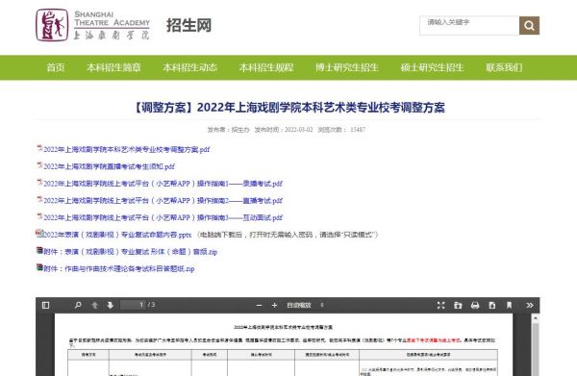Open 本科招生简章 menu item
This screenshot has width=577, height=376.
coord(113,67)
